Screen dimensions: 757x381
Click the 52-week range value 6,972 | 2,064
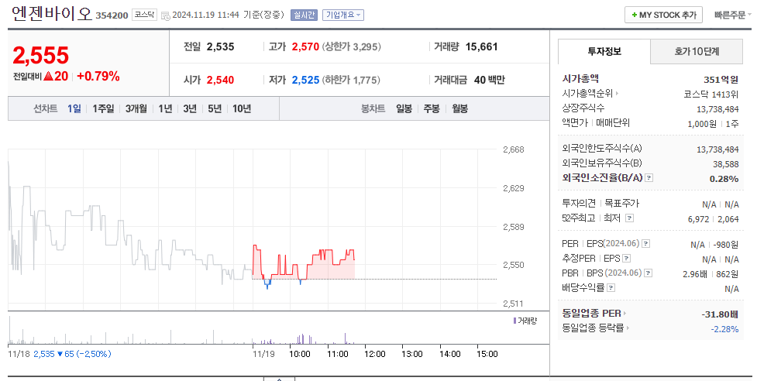coord(714,219)
